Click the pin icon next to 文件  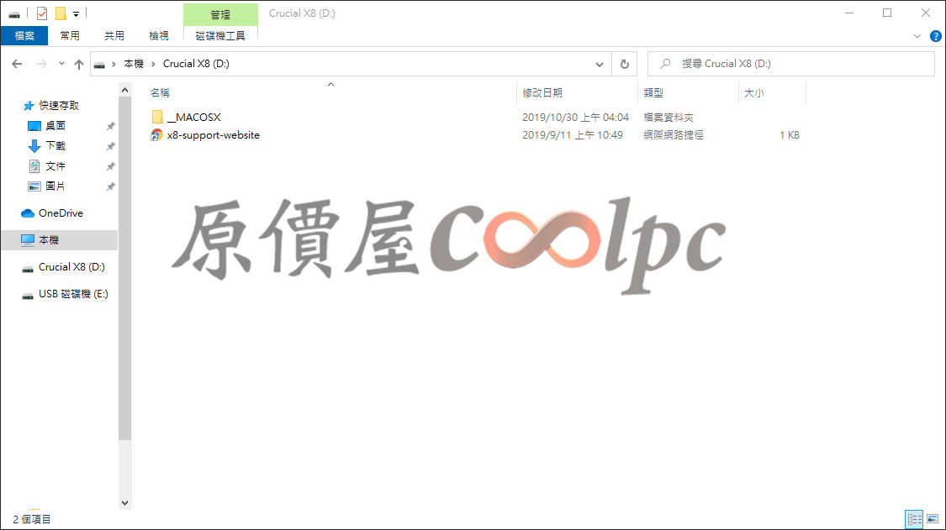coord(110,166)
